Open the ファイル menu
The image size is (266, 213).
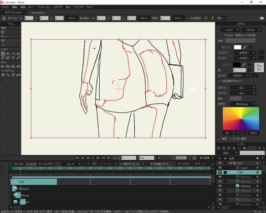click(x=5, y=7)
